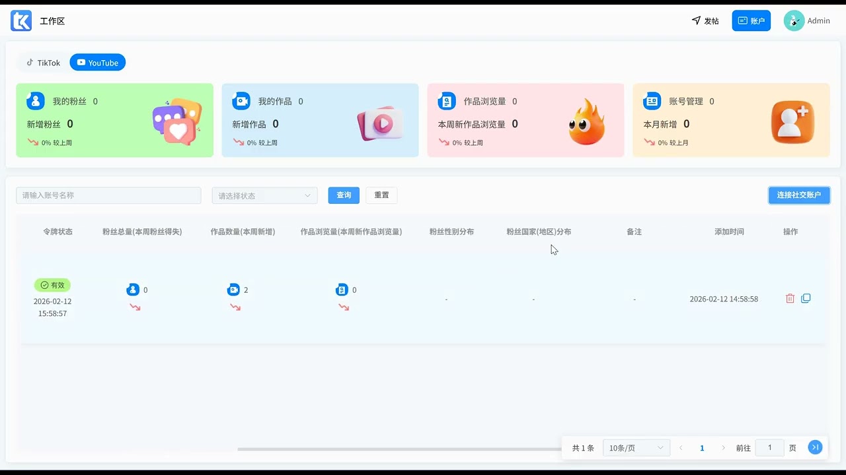The width and height of the screenshot is (846, 475).
Task: Click the row's works trend arrow
Action: pyautogui.click(x=235, y=307)
